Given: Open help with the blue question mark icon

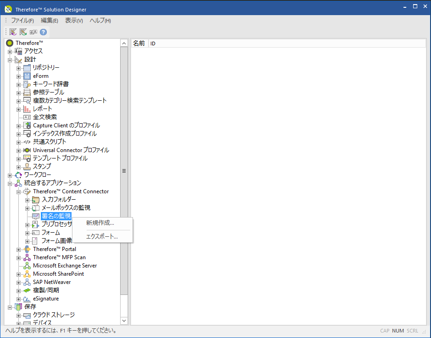Looking at the screenshot, I should (x=43, y=32).
